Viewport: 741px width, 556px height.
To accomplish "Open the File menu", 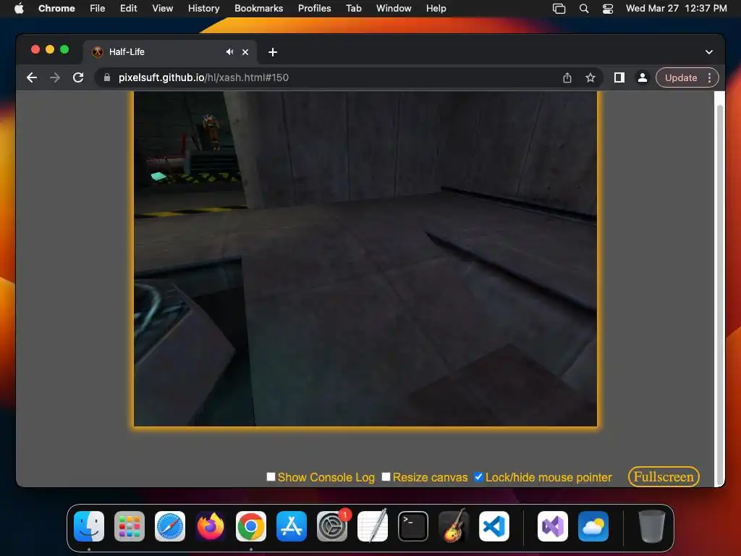I will tap(98, 8).
